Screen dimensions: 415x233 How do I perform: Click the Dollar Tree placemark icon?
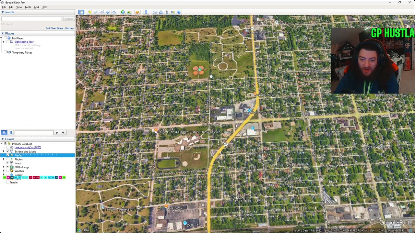pos(185,223)
